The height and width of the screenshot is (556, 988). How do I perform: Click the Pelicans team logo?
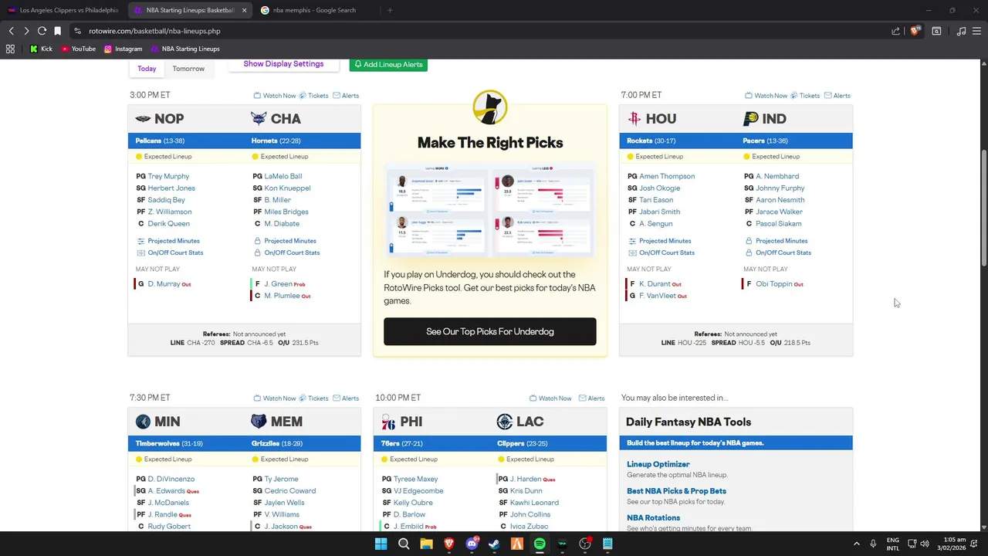pos(143,118)
